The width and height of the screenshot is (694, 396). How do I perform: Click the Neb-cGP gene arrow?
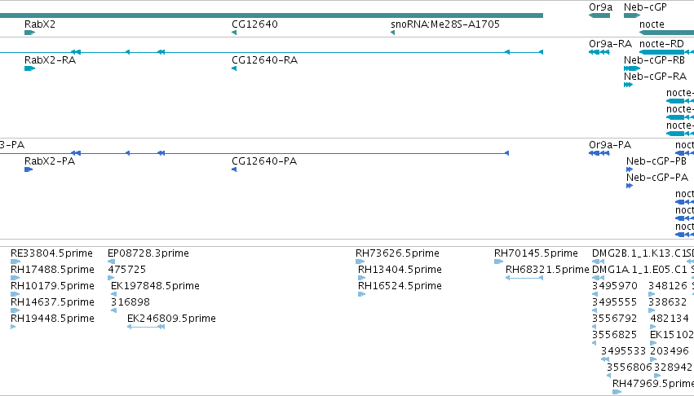(x=632, y=15)
